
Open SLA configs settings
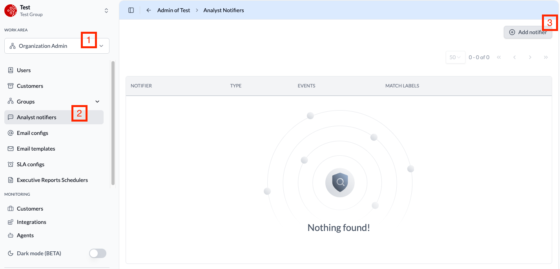(x=30, y=164)
